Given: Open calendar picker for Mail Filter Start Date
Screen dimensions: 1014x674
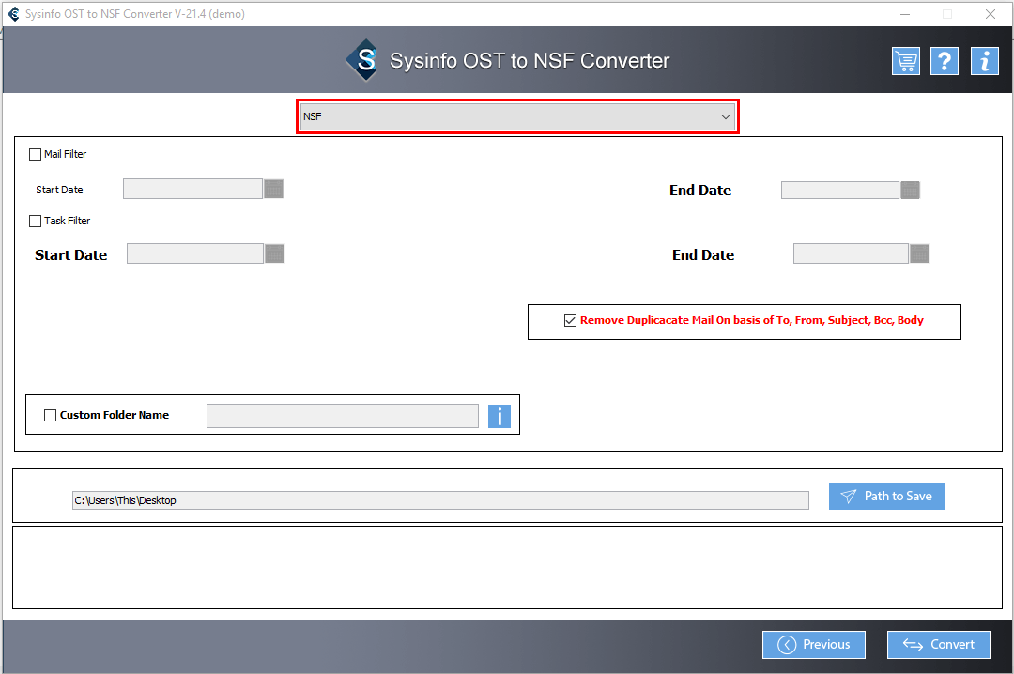Looking at the screenshot, I should pyautogui.click(x=273, y=189).
